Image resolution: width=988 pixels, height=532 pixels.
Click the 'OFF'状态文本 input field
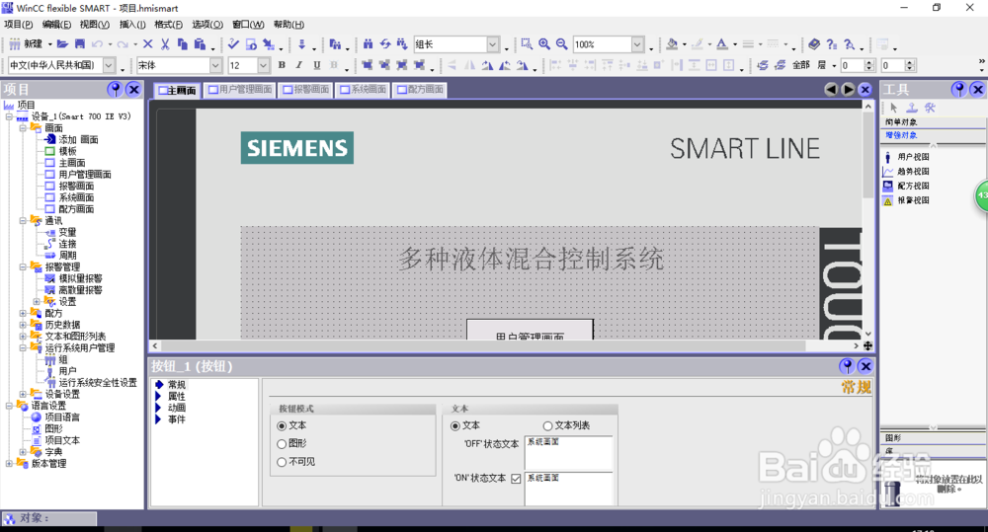coord(568,453)
